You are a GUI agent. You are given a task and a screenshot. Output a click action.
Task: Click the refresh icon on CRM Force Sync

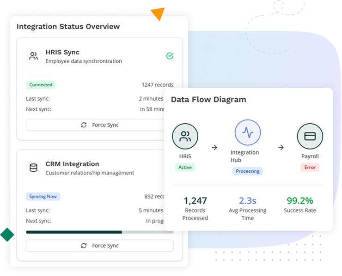tap(84, 246)
